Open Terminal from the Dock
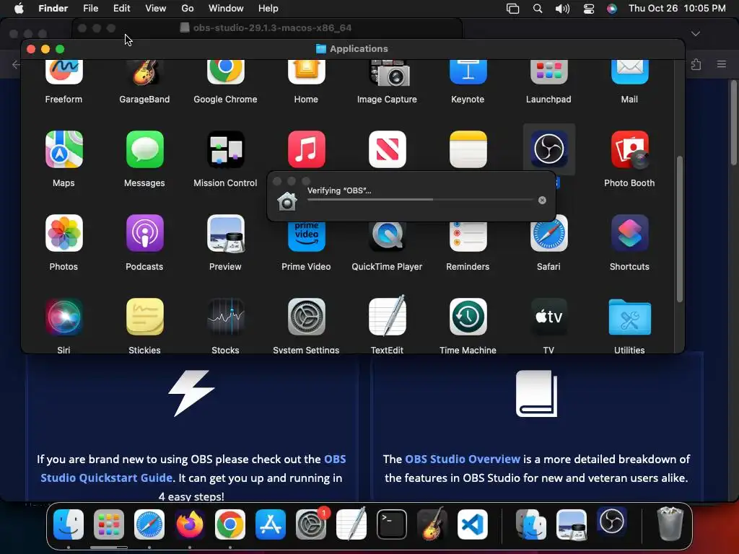This screenshot has width=739, height=554. (392, 524)
